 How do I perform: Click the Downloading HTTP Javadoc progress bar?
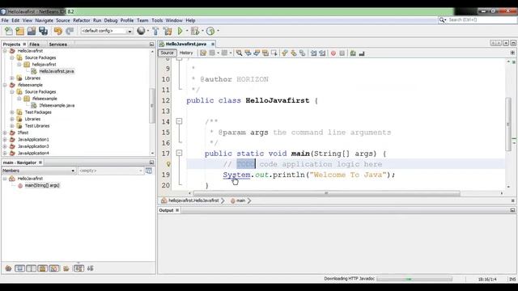(414, 279)
